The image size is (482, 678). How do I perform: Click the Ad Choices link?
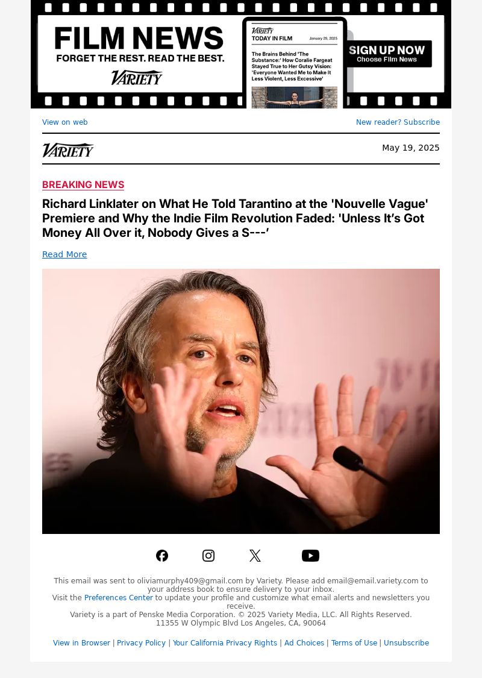coord(304,643)
